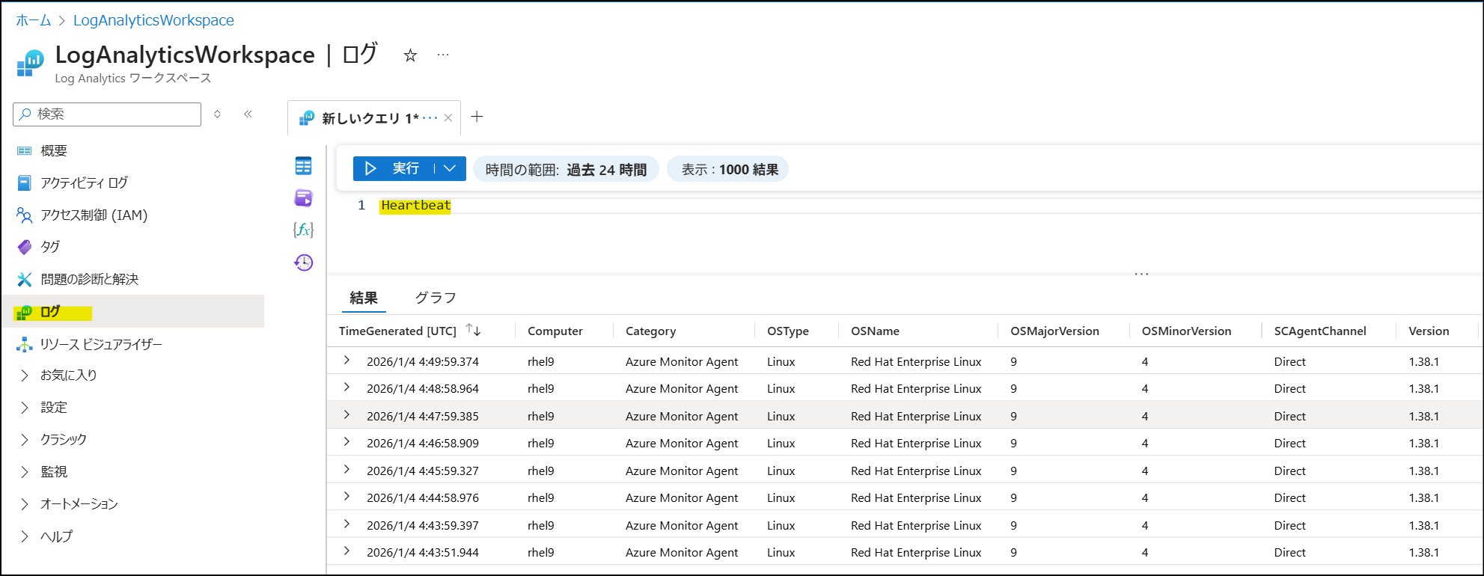Screen dimensions: 1484x576
Task: Add a new query tab with plus
Action: 477,117
